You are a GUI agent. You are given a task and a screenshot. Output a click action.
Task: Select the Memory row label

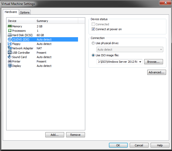click(x=17, y=26)
